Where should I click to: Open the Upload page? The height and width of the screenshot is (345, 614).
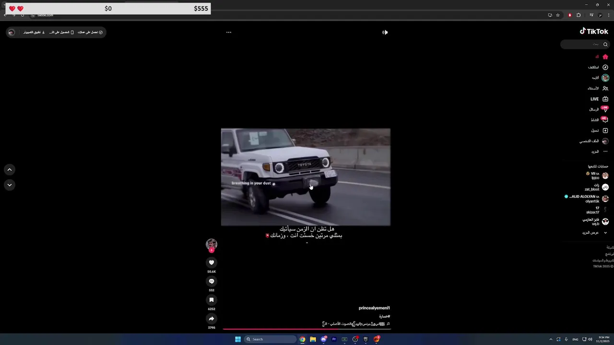click(x=600, y=130)
